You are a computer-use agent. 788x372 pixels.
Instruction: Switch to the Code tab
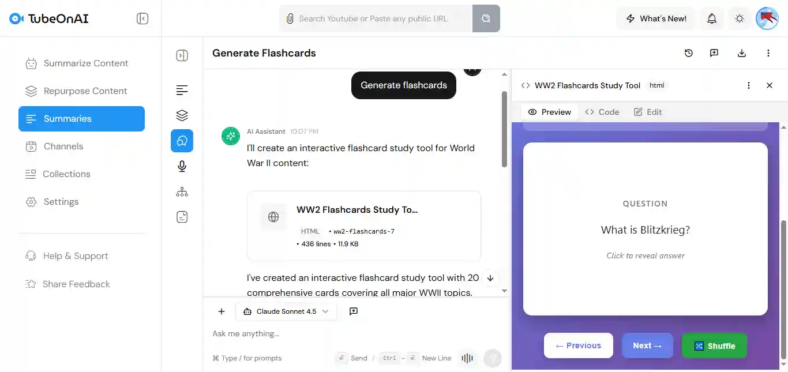pos(602,112)
